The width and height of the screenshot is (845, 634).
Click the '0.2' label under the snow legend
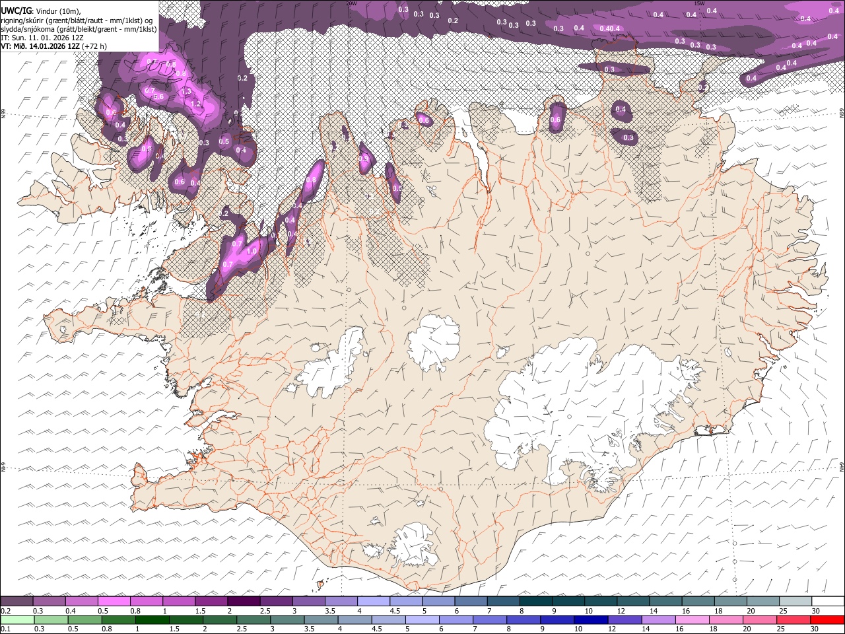click(x=6, y=611)
